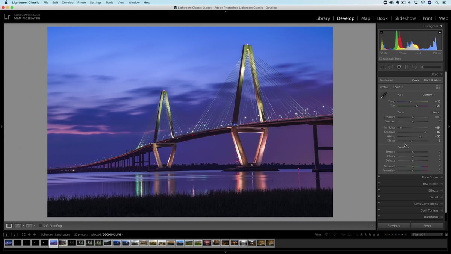Image resolution: width=451 pixels, height=254 pixels.
Task: Open macOS Spotlight search icon
Action: (437, 2)
